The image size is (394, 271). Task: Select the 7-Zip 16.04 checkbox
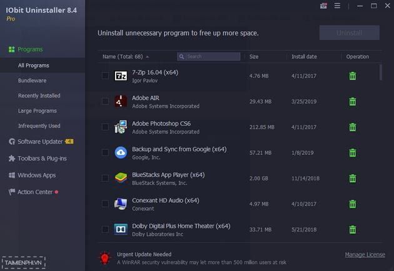point(105,76)
